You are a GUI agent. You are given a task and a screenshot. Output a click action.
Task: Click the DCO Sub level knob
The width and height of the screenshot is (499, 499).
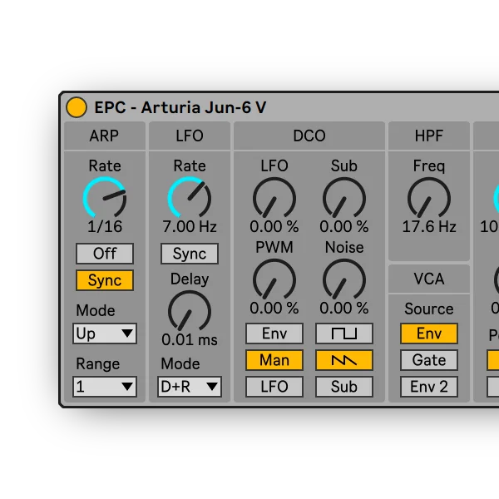(x=344, y=198)
